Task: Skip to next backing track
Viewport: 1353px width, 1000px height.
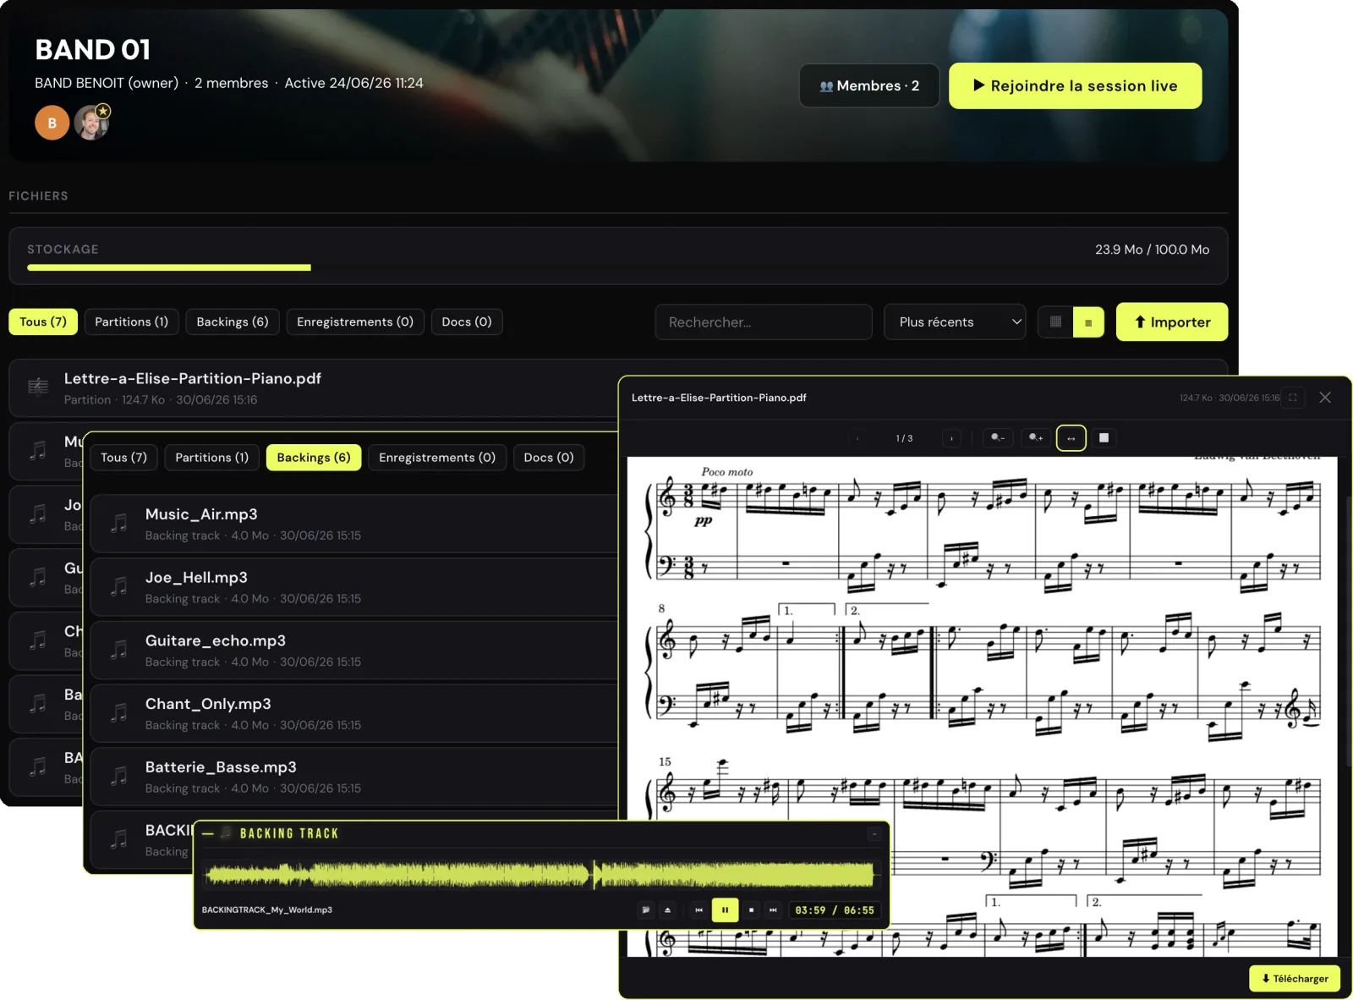Action: point(773,910)
